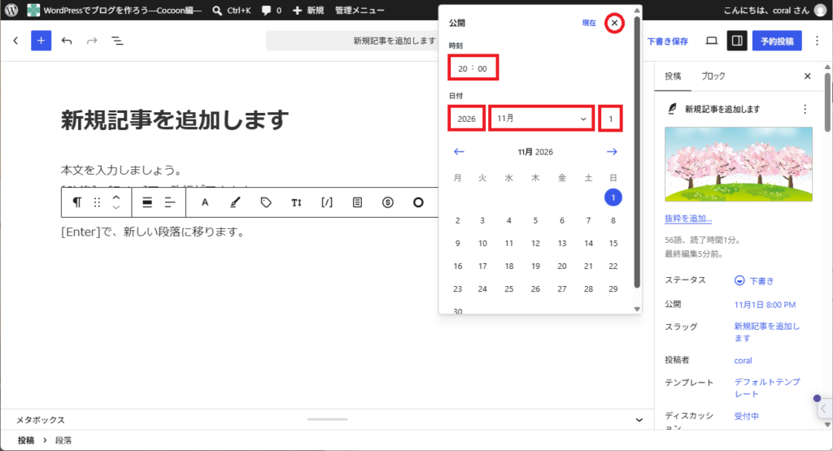This screenshot has height=451, width=833.
Task: Go to previous month with left arrow
Action: point(459,152)
